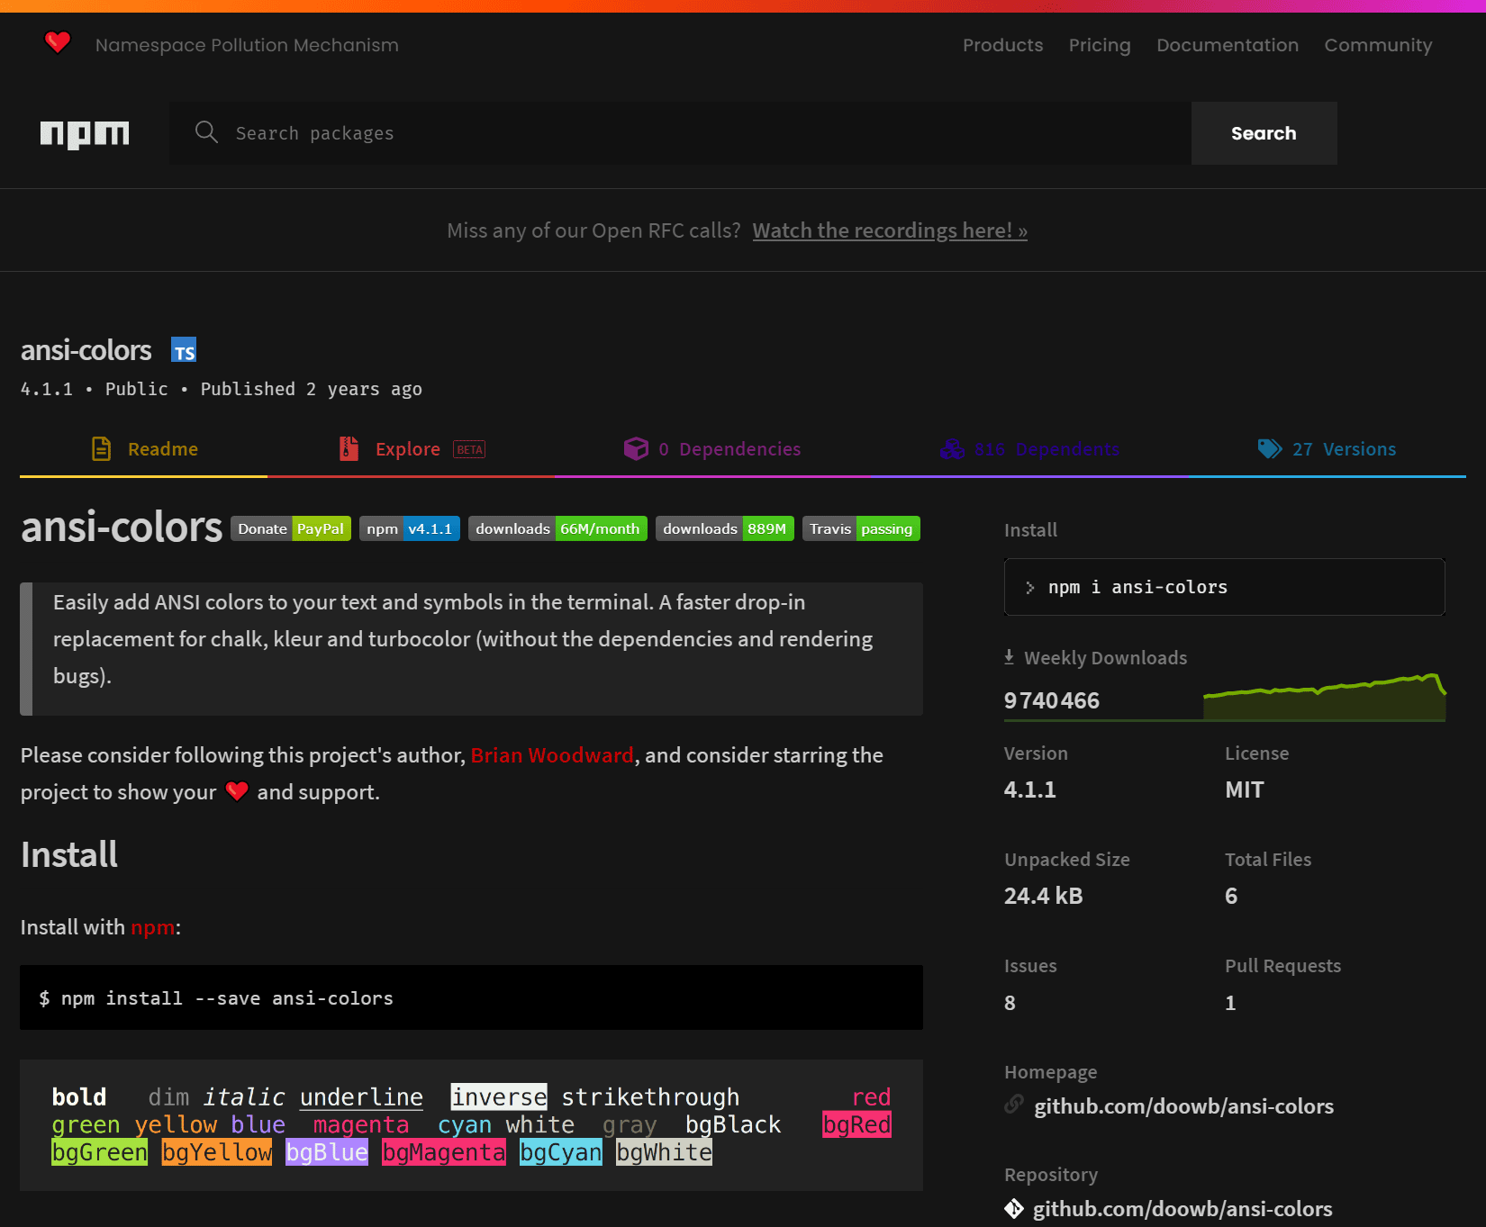Click the ansi-colors package title heading
This screenshot has height=1227, width=1486.
click(86, 349)
